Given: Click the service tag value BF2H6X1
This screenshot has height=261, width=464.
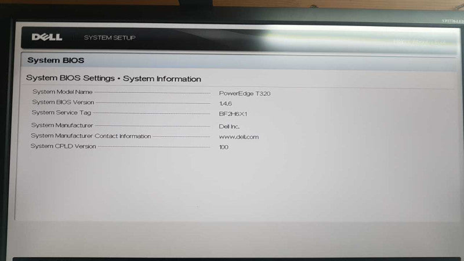Looking at the screenshot, I should tap(233, 114).
